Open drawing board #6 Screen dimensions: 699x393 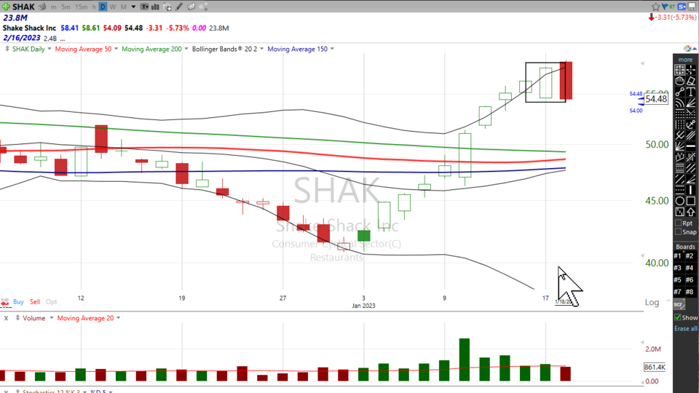690,279
